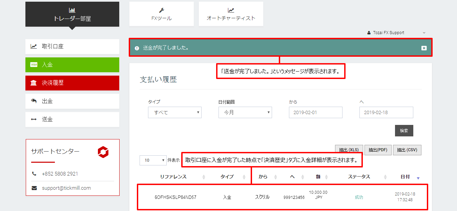
Task: Open the タイプ dropdown set to すべて
Action: point(174,112)
